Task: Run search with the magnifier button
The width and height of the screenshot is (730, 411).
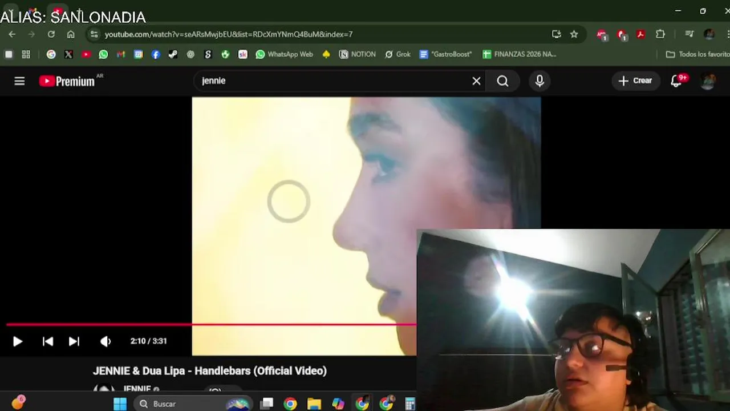Action: (502, 81)
